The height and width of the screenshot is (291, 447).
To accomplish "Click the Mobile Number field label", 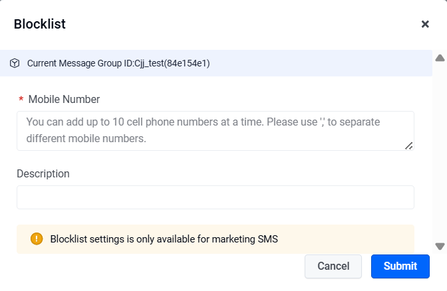I will tap(64, 100).
